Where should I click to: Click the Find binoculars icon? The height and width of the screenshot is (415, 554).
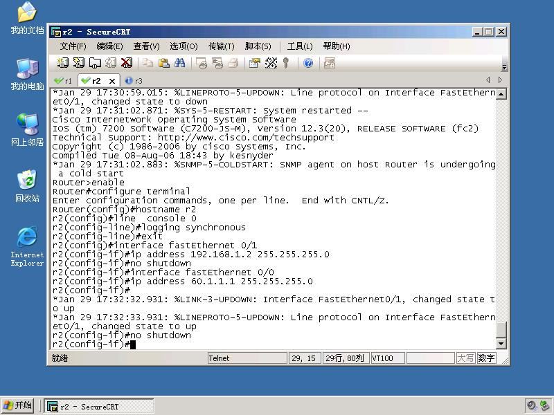click(180, 63)
